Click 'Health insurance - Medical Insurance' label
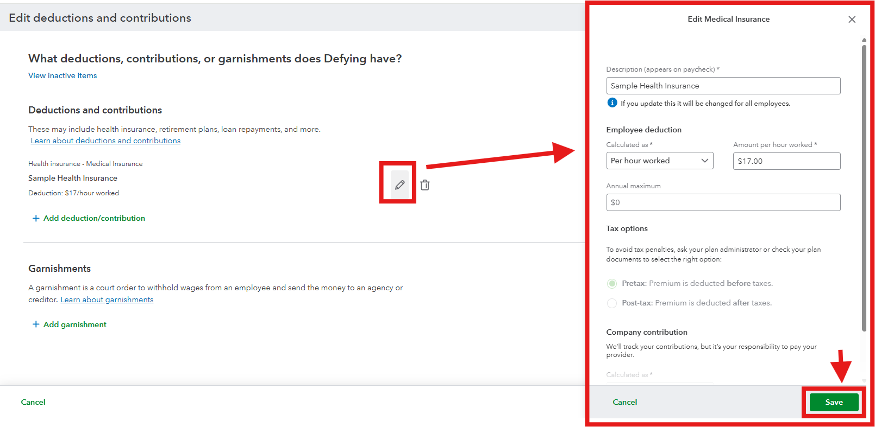The height and width of the screenshot is (427, 875). [85, 164]
